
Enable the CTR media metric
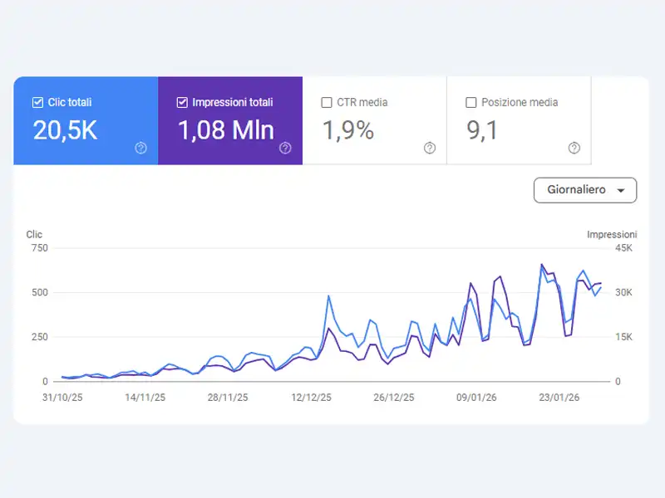point(327,102)
